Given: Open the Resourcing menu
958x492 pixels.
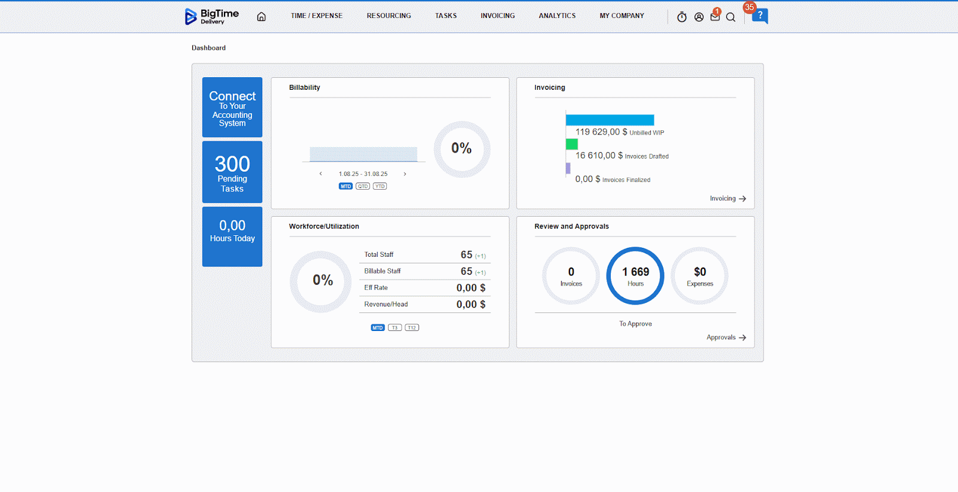Looking at the screenshot, I should (389, 16).
